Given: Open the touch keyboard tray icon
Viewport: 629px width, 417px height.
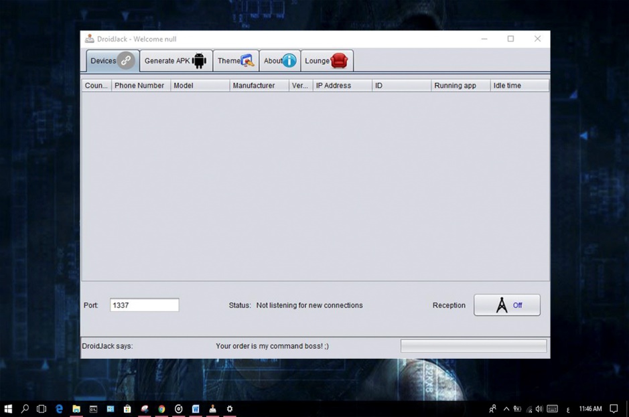Looking at the screenshot, I should click(553, 408).
